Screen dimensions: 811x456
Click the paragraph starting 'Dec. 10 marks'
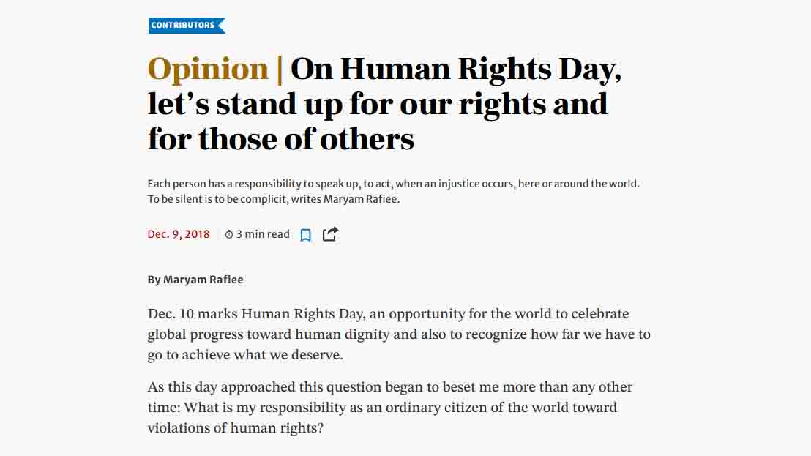click(x=399, y=334)
